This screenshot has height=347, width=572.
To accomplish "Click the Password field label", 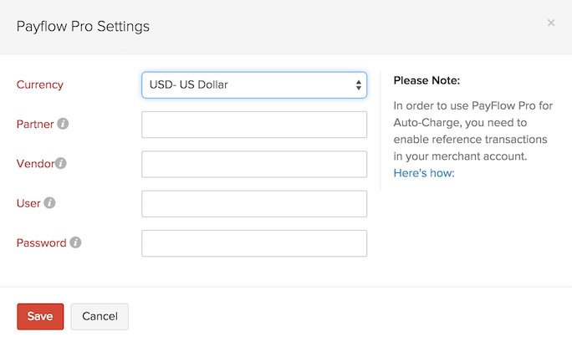I will click(41, 243).
